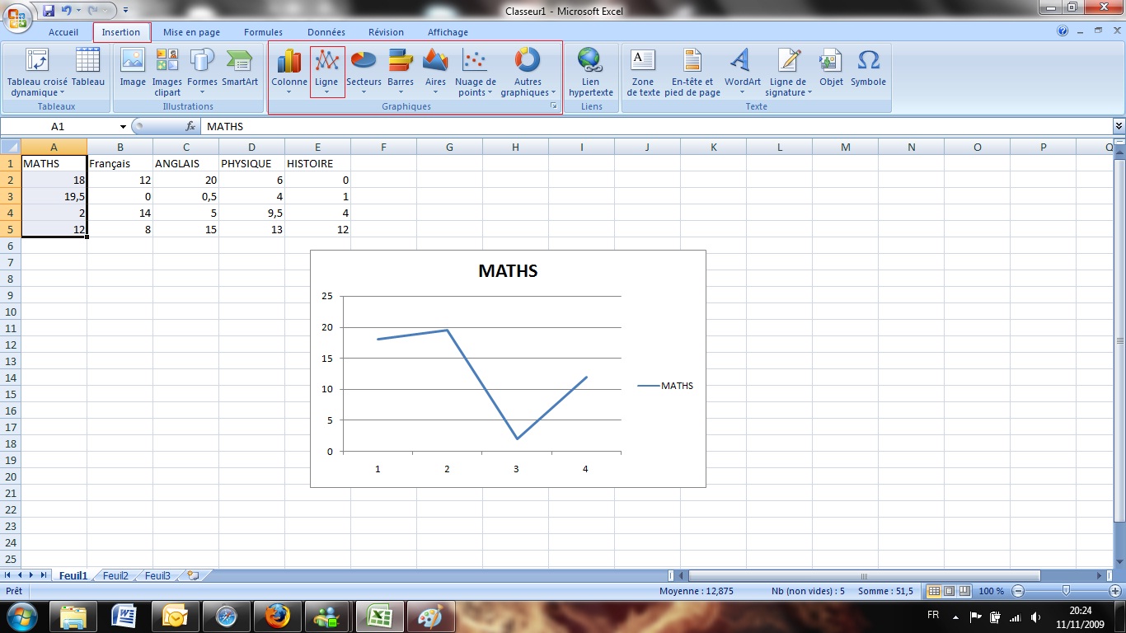
Task: Open the Symbole insertion dialog
Action: pos(868,71)
